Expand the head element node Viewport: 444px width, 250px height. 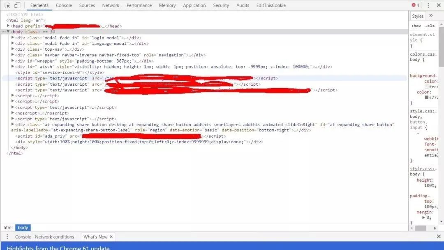[x=8, y=26]
